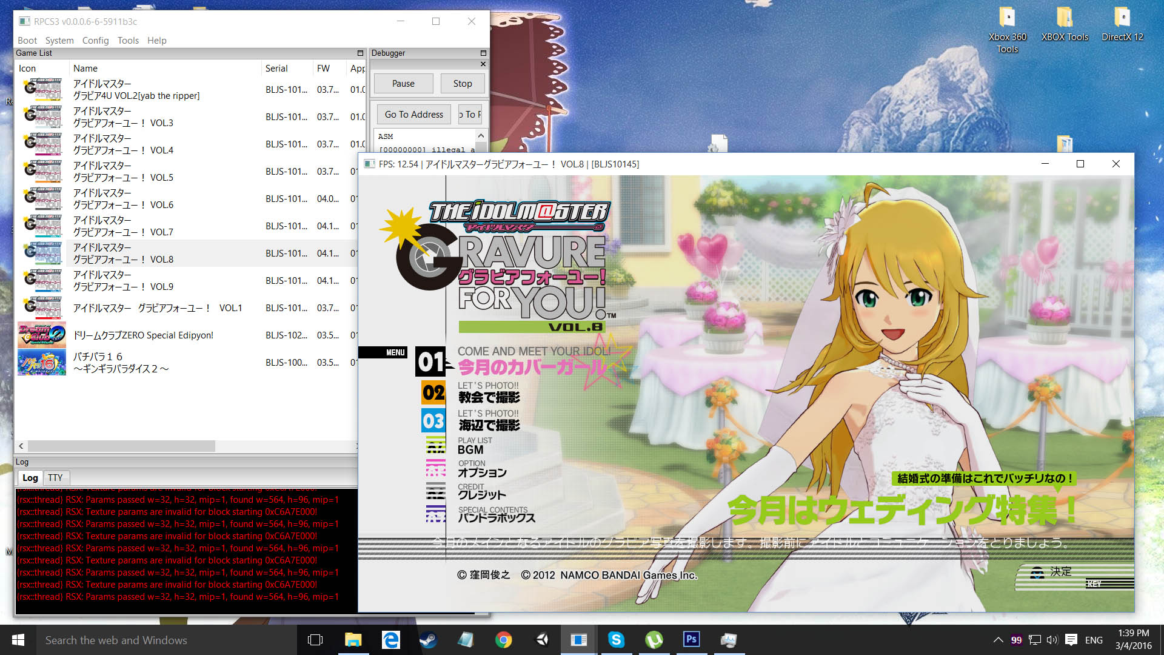
Task: Open Google Chrome from the taskbar
Action: tap(503, 640)
